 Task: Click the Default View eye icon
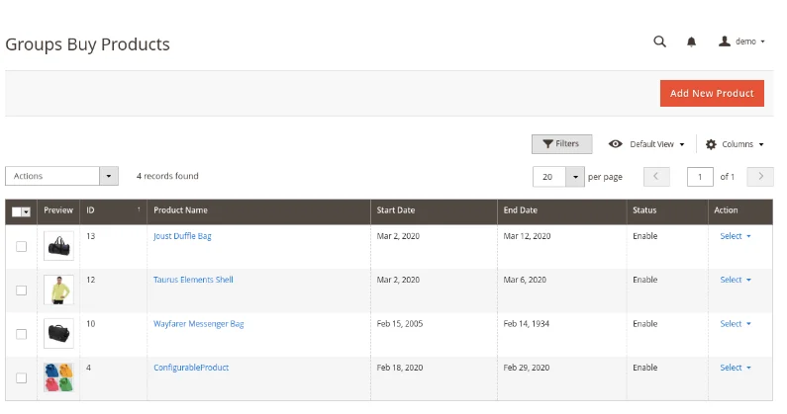coord(616,144)
